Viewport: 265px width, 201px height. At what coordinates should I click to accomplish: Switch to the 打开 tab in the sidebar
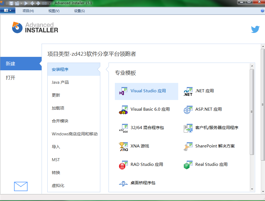tap(10, 78)
